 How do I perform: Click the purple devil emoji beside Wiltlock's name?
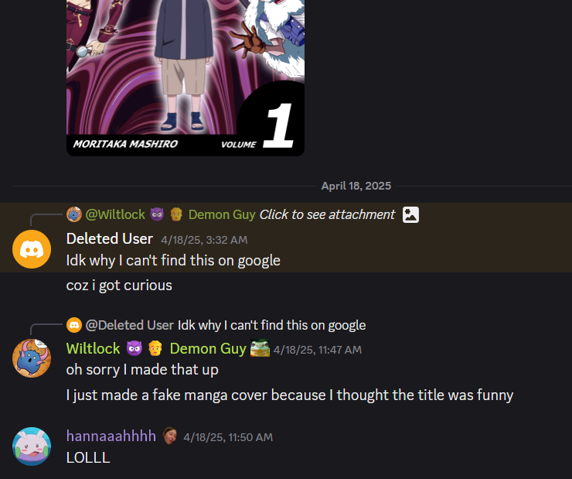(134, 348)
